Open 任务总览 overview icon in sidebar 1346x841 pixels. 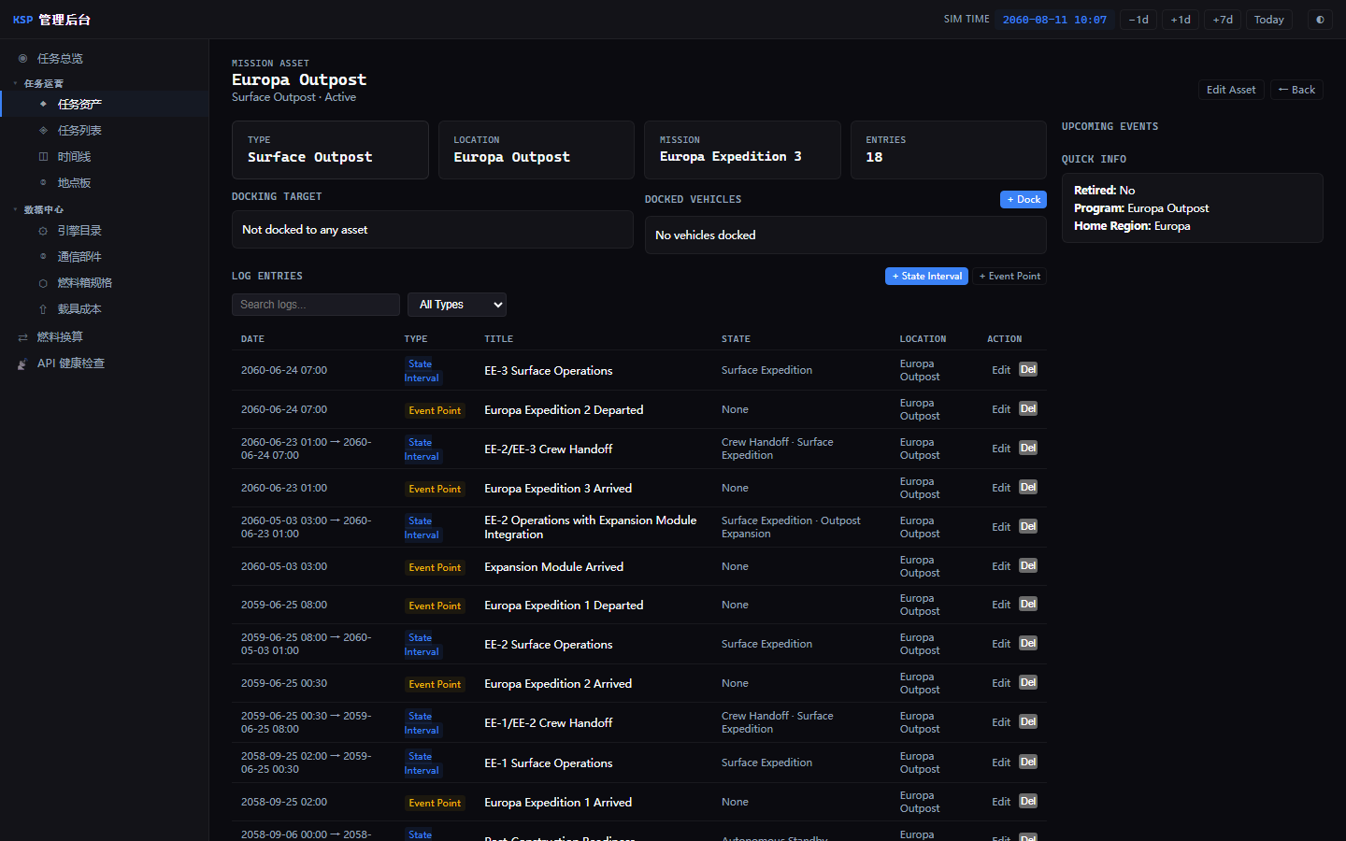[x=23, y=59]
